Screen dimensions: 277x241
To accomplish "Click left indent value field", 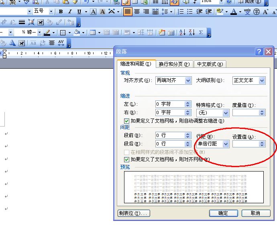I will [170, 104].
